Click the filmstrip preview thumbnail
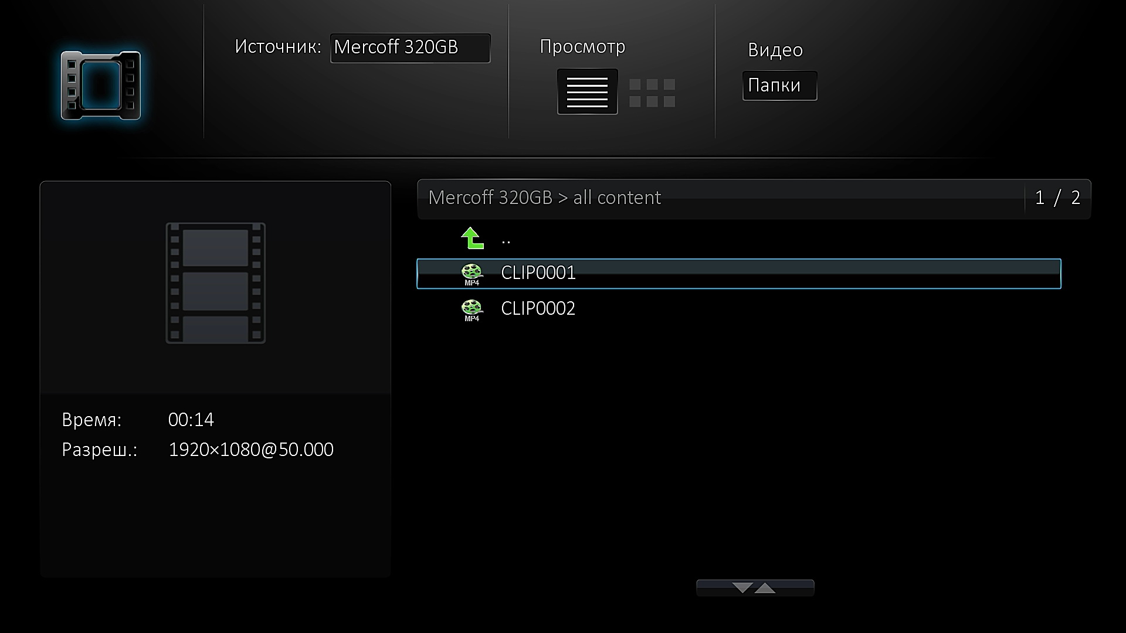 coord(215,283)
